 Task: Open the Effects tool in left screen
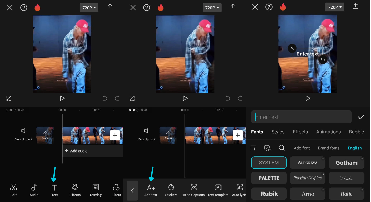(x=75, y=190)
